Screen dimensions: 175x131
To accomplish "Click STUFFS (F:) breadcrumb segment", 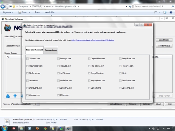I will [x=37, y=6].
